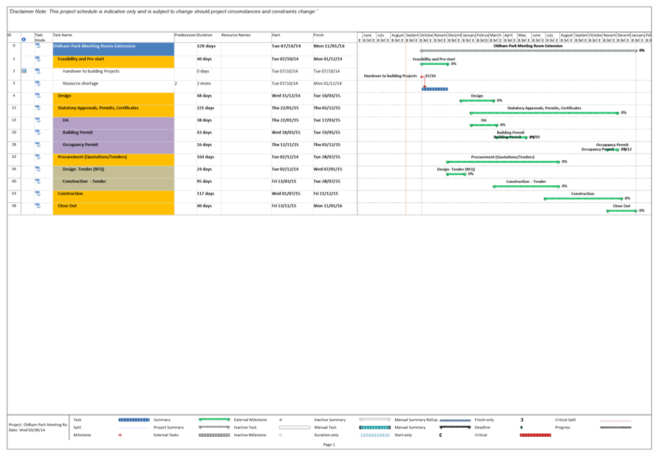This screenshot has height=456, width=658.
Task: Click the task mode icon for Close Out
Action: pyautogui.click(x=38, y=207)
